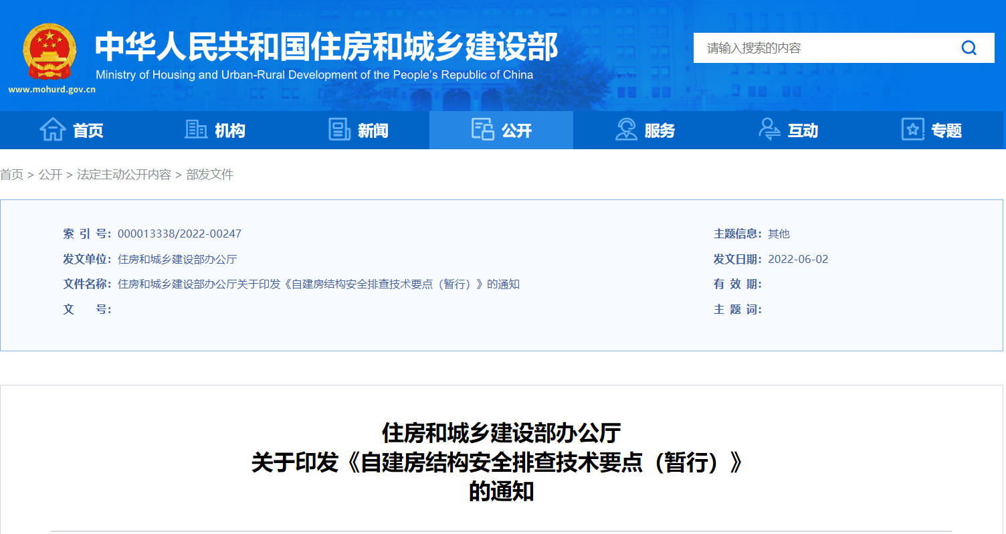Click the document icon for 公开
1006x534 pixels.
(x=482, y=130)
